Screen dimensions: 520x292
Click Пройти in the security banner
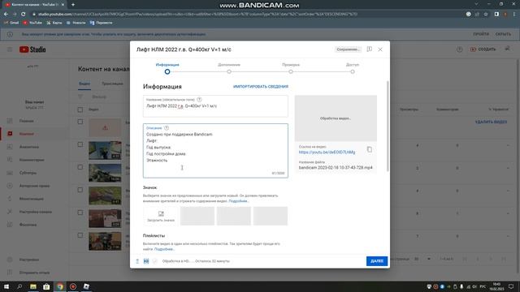[481, 34]
